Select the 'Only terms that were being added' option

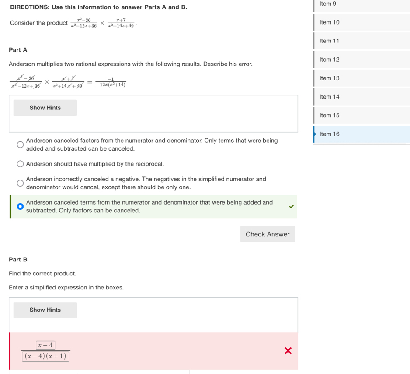tap(21, 145)
